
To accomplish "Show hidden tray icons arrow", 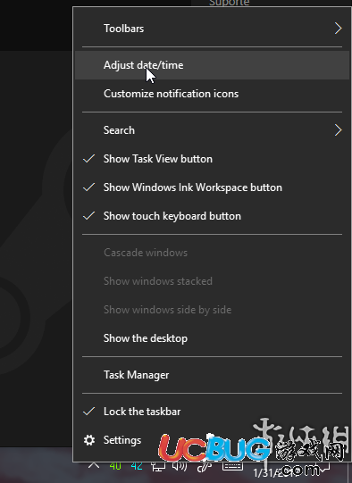I will pos(94,465).
